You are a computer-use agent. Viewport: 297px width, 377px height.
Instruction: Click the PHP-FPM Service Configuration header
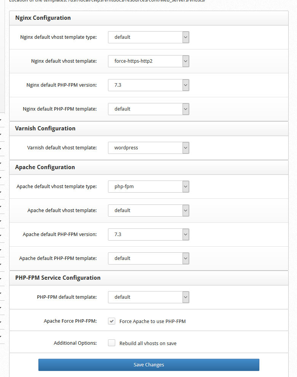pos(58,278)
